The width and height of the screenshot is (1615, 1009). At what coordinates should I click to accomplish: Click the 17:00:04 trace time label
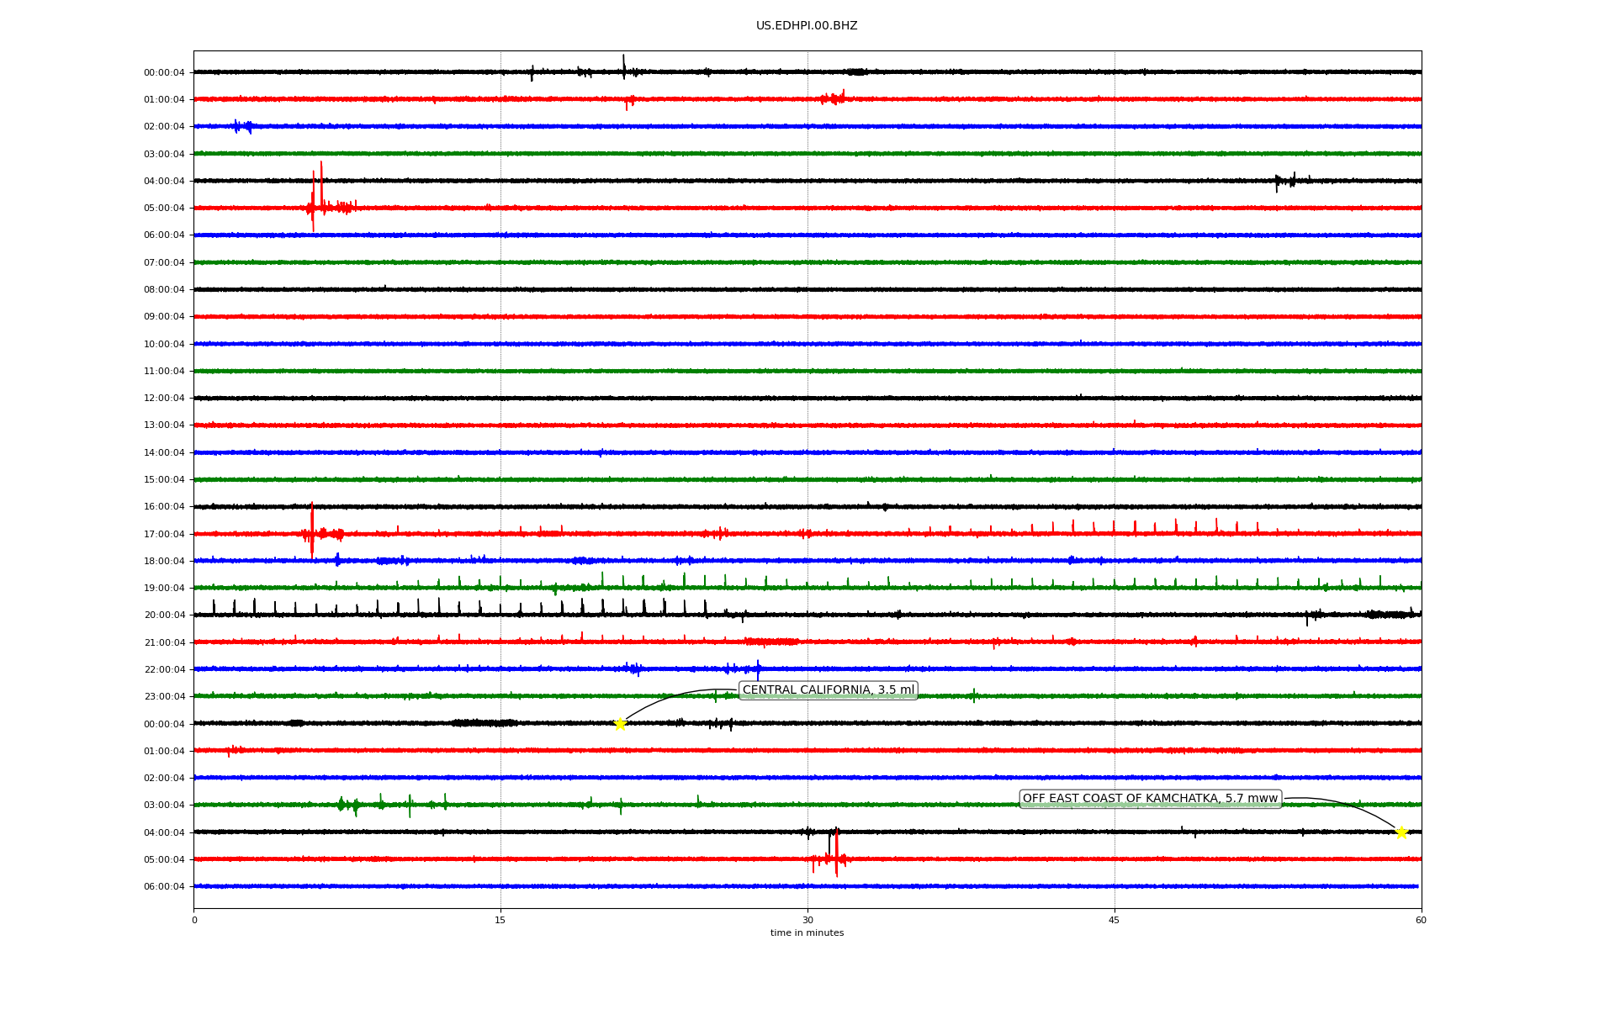(x=164, y=534)
